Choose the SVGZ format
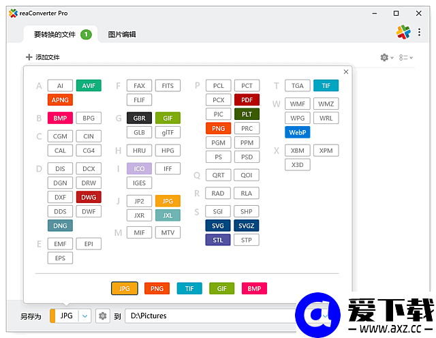The height and width of the screenshot is (338, 436). click(x=247, y=226)
